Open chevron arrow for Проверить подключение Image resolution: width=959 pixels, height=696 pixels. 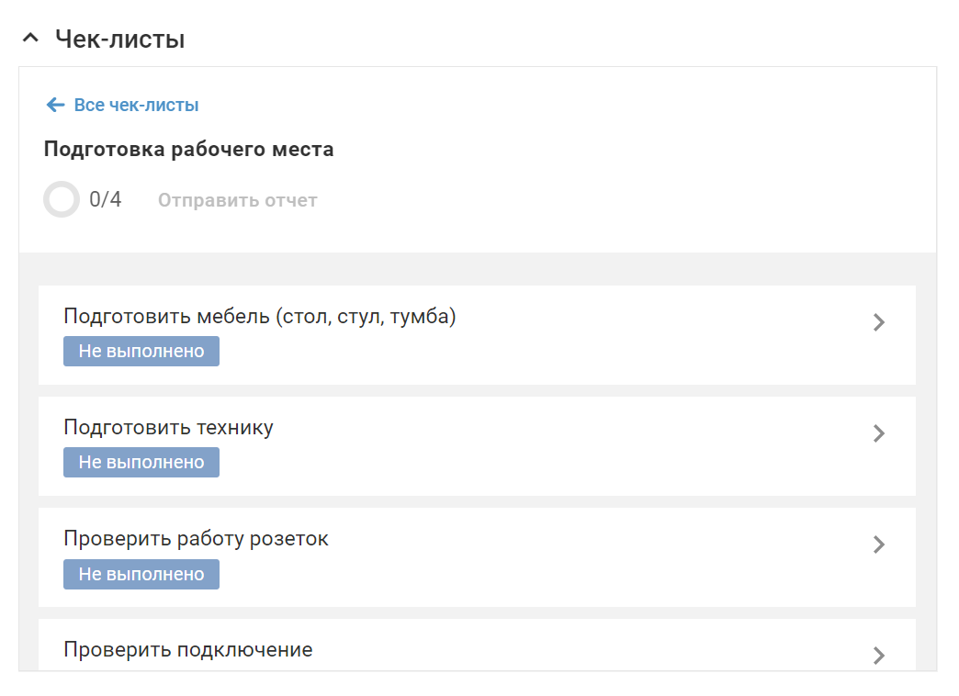(879, 655)
